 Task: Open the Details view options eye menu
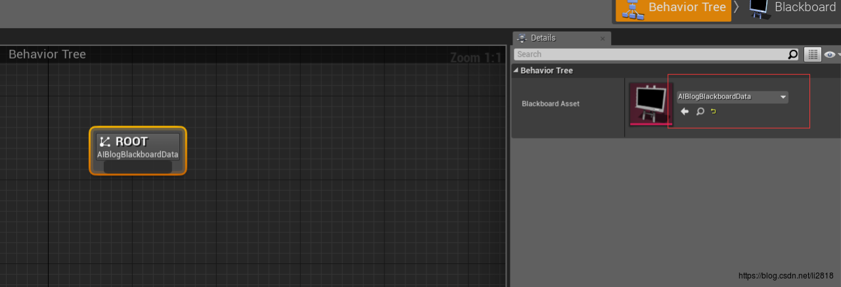coord(832,55)
